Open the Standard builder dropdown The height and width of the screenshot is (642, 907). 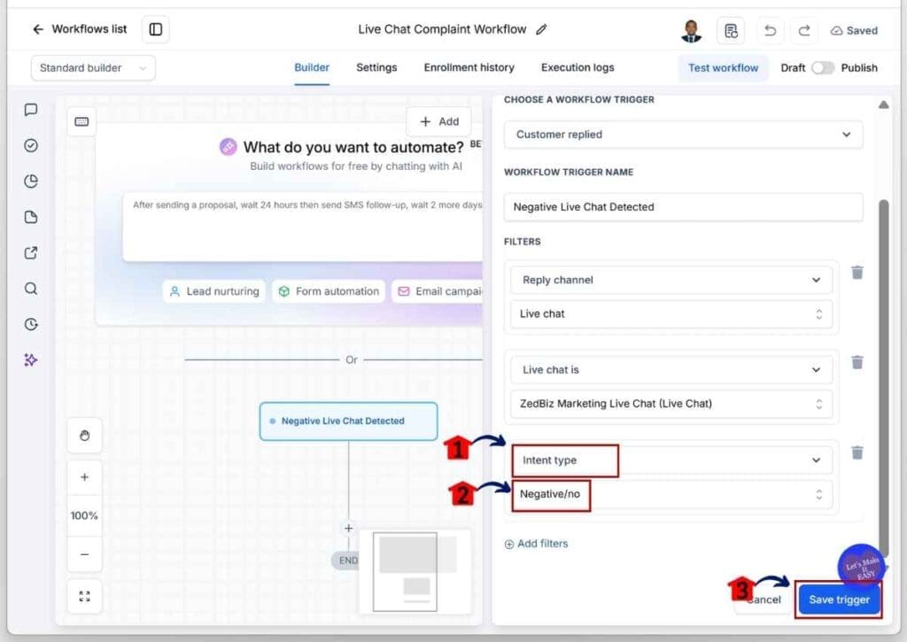point(93,68)
